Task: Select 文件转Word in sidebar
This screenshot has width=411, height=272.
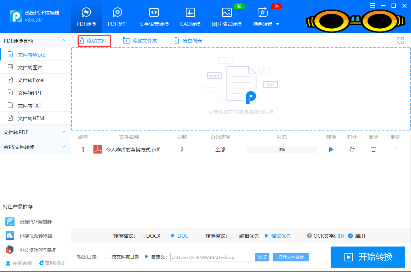Action: pyautogui.click(x=35, y=54)
